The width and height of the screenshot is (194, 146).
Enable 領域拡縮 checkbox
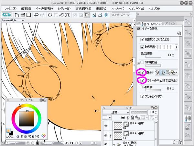(142, 62)
